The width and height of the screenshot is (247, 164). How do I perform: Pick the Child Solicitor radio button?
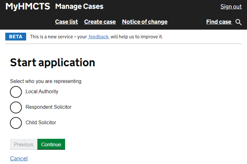(x=16, y=123)
